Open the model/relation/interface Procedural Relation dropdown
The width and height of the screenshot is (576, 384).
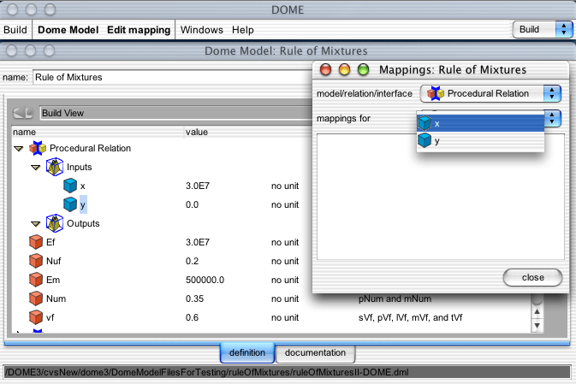490,93
